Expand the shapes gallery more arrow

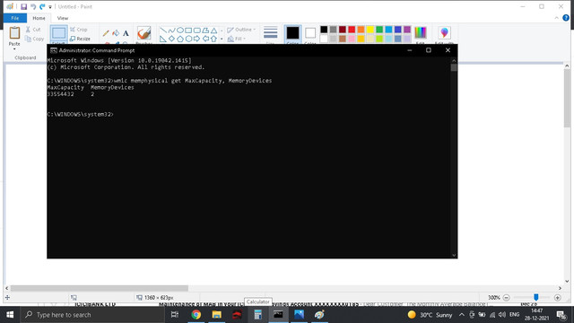[x=222, y=39]
